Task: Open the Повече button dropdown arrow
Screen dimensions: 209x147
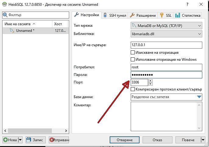Action: [203, 140]
